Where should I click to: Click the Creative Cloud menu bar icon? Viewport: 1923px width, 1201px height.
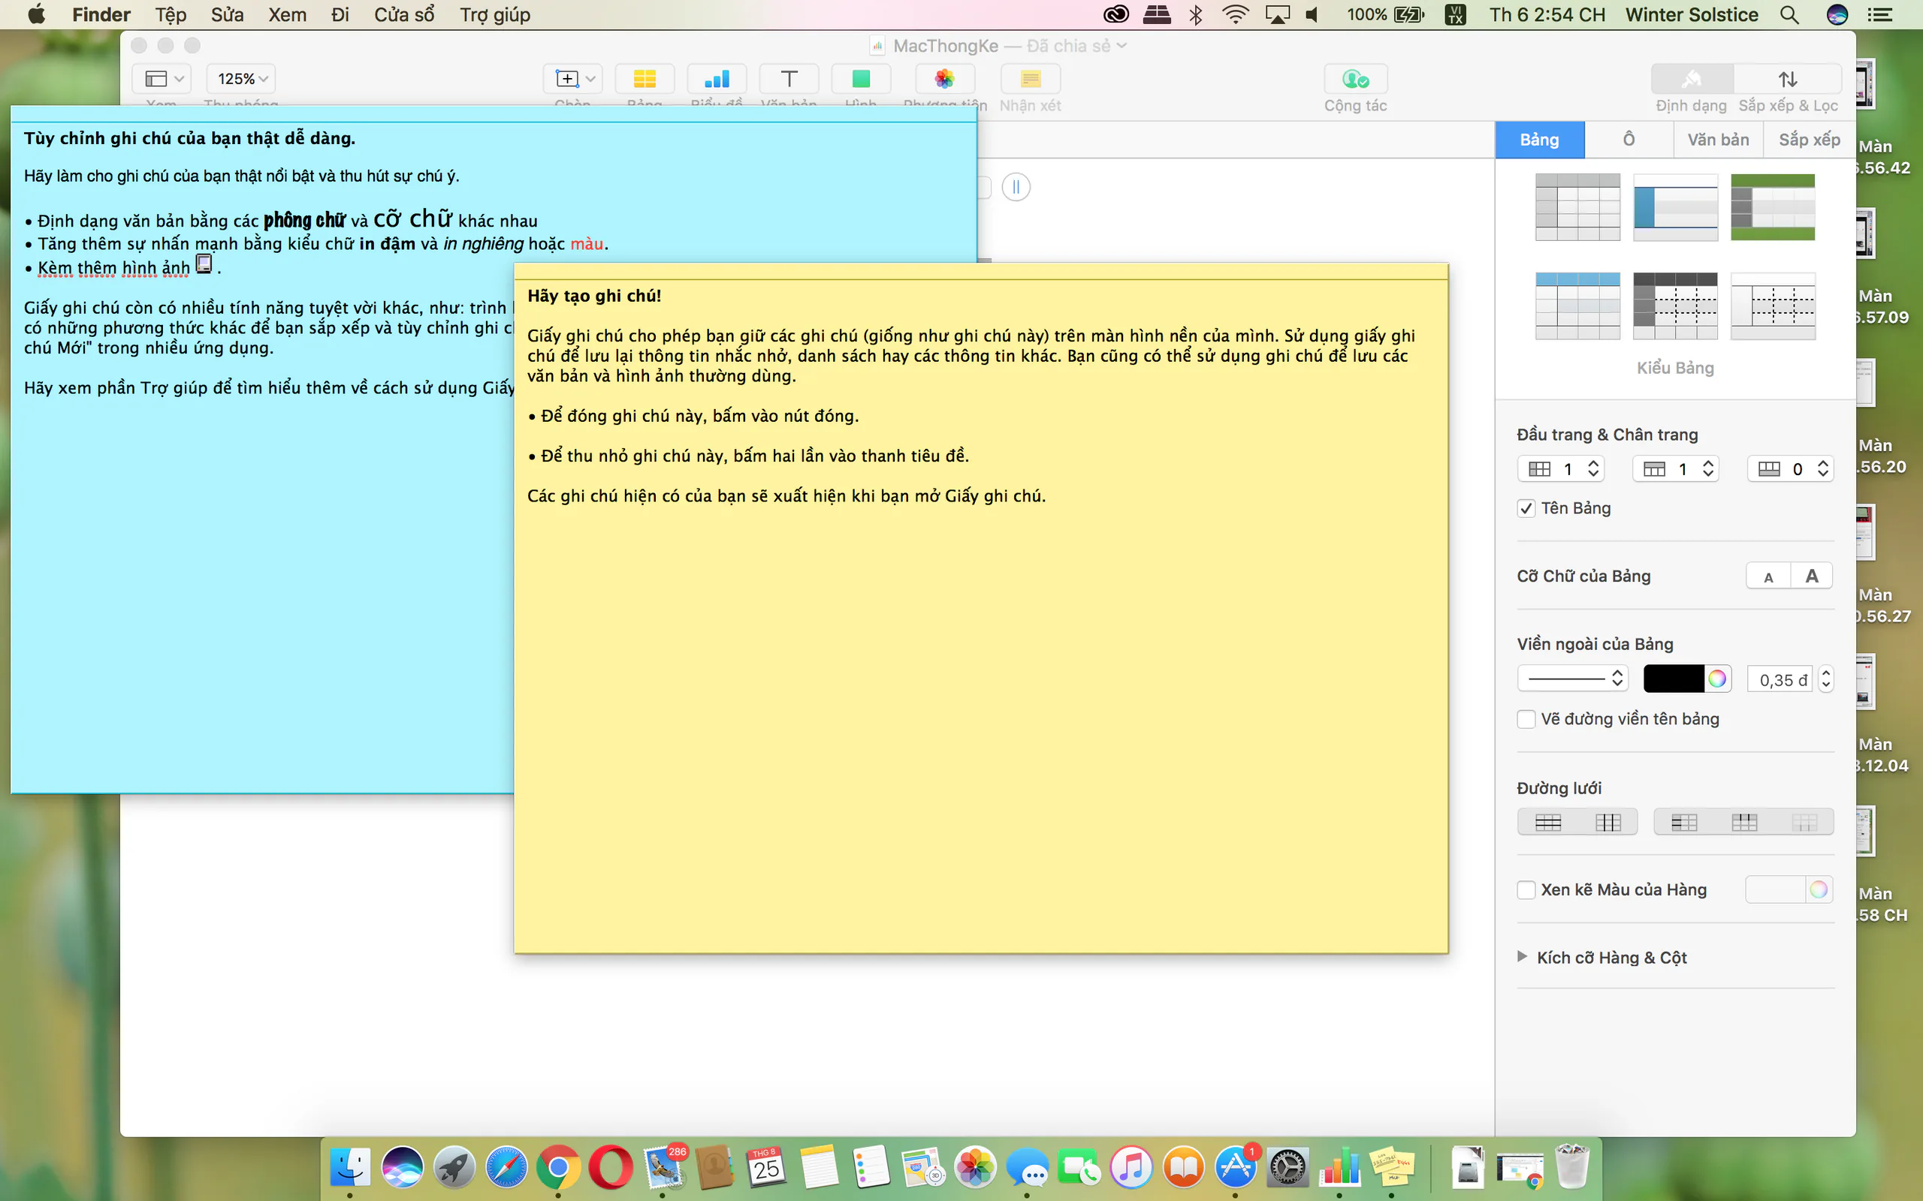click(1116, 14)
